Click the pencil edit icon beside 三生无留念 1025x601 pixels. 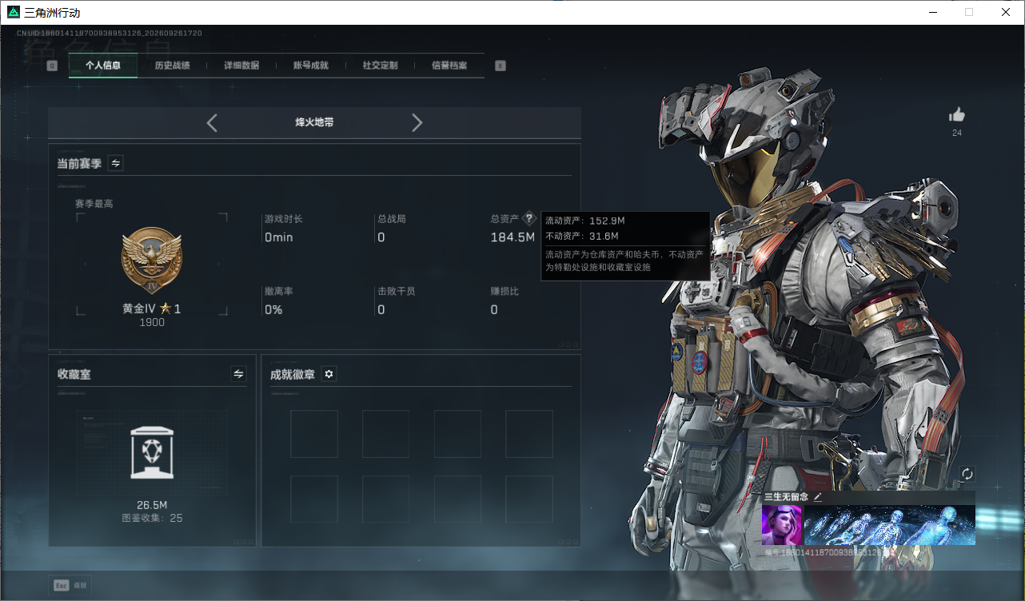818,497
